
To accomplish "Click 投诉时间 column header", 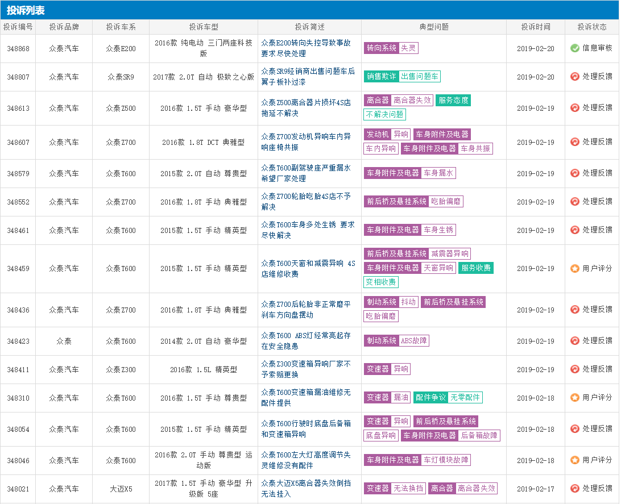I will [x=536, y=27].
